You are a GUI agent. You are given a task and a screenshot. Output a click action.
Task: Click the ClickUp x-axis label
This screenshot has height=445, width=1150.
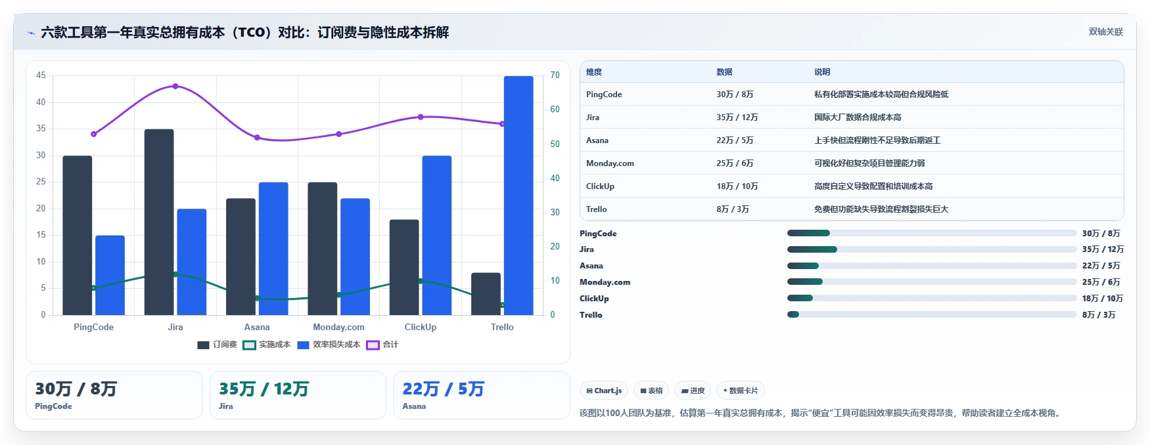coord(421,327)
